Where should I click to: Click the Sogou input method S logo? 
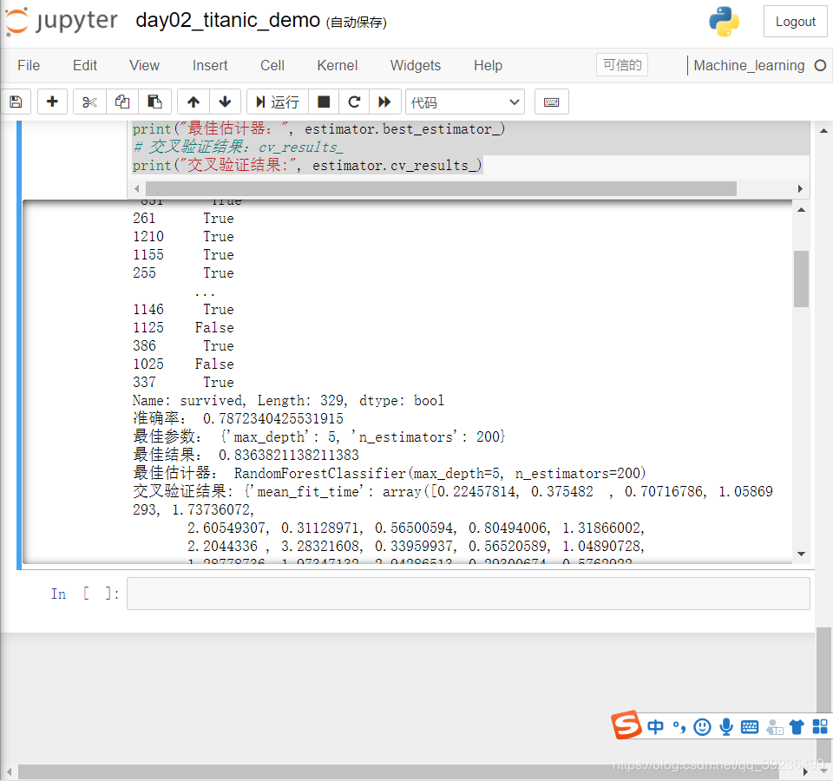(626, 725)
